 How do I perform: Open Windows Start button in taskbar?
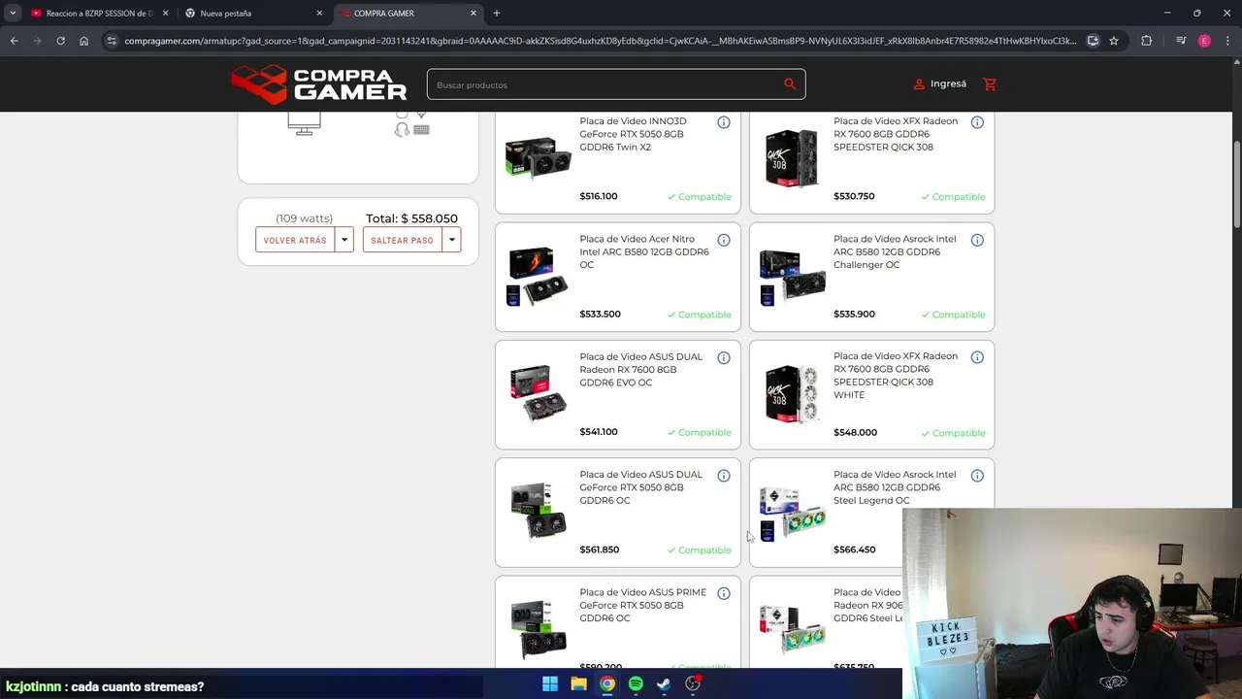(x=550, y=684)
